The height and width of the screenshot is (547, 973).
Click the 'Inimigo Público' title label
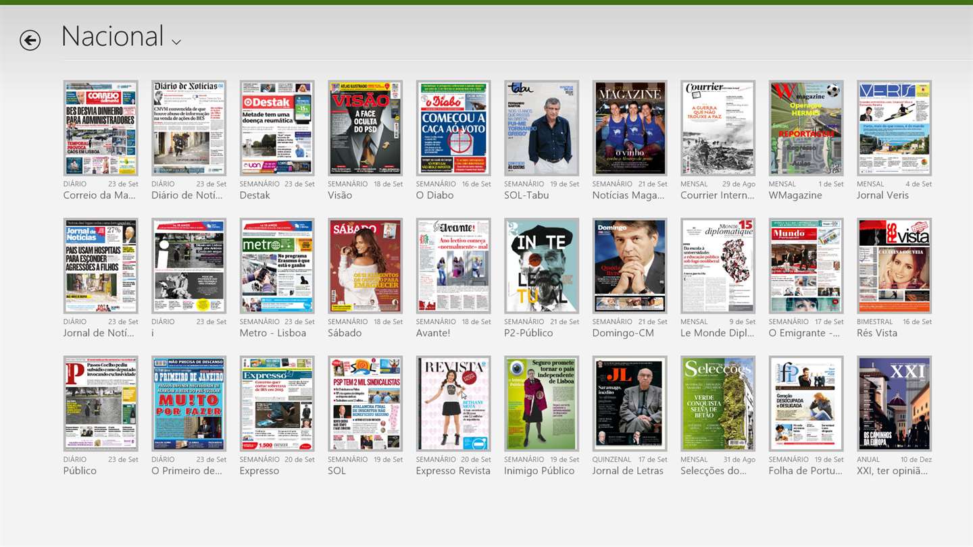tap(539, 471)
